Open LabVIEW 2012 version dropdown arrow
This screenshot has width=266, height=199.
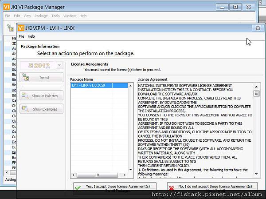pos(59,65)
